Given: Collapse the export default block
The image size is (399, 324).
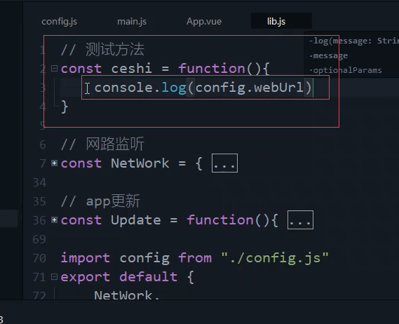Looking at the screenshot, I should [54, 276].
